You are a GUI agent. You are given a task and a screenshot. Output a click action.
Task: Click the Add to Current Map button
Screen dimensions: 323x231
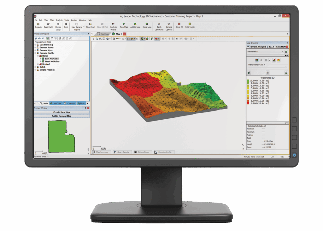point(62,116)
